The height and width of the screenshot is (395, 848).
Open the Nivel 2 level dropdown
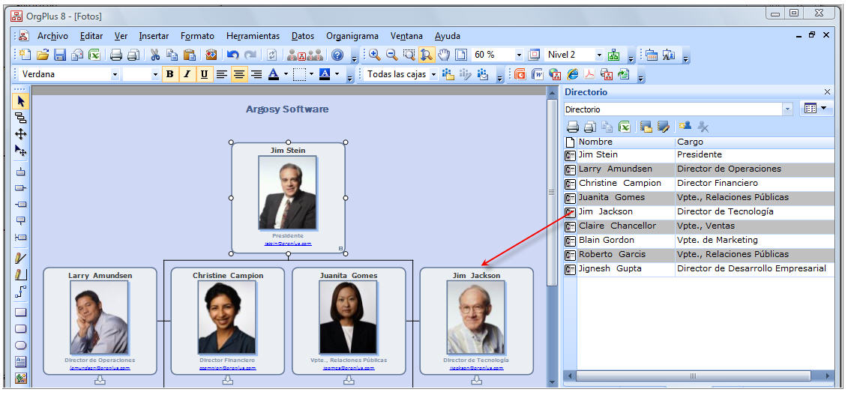(599, 55)
